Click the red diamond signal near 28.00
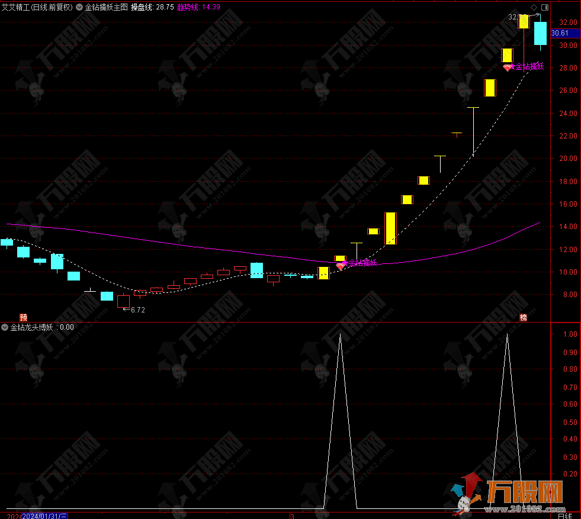581x519 pixels. (507, 68)
